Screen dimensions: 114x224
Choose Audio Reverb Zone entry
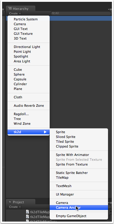[28, 106]
